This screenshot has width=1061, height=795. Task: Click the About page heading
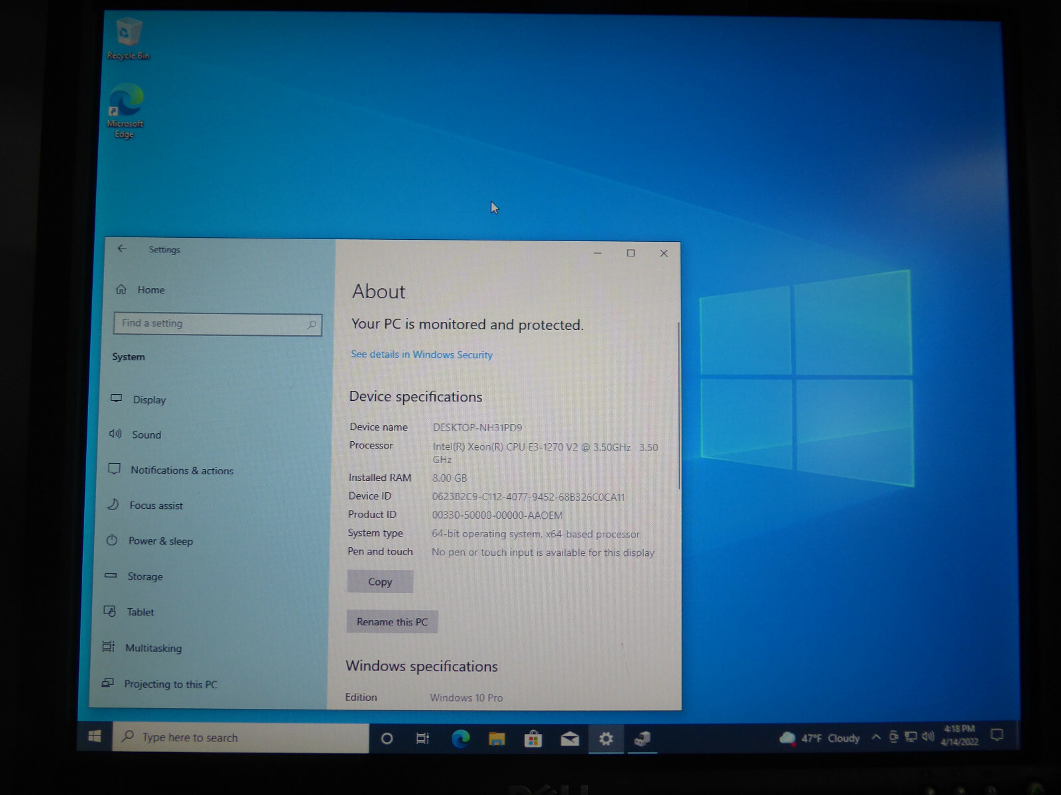(379, 291)
